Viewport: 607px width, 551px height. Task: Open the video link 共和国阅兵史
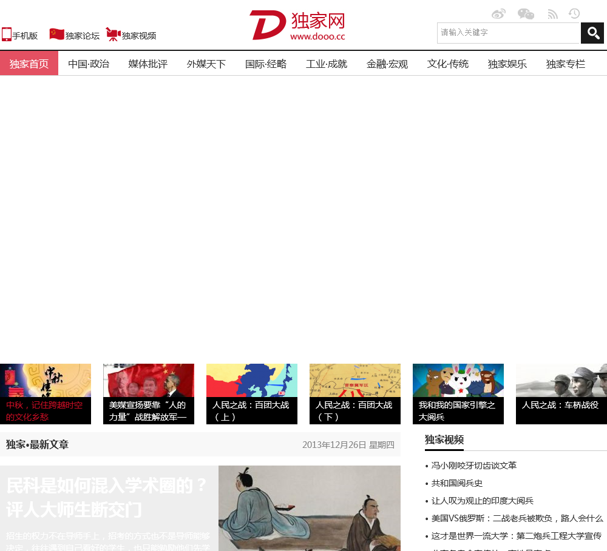coord(457,483)
